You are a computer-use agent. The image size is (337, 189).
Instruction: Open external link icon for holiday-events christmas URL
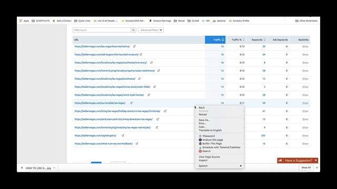pos(165,111)
